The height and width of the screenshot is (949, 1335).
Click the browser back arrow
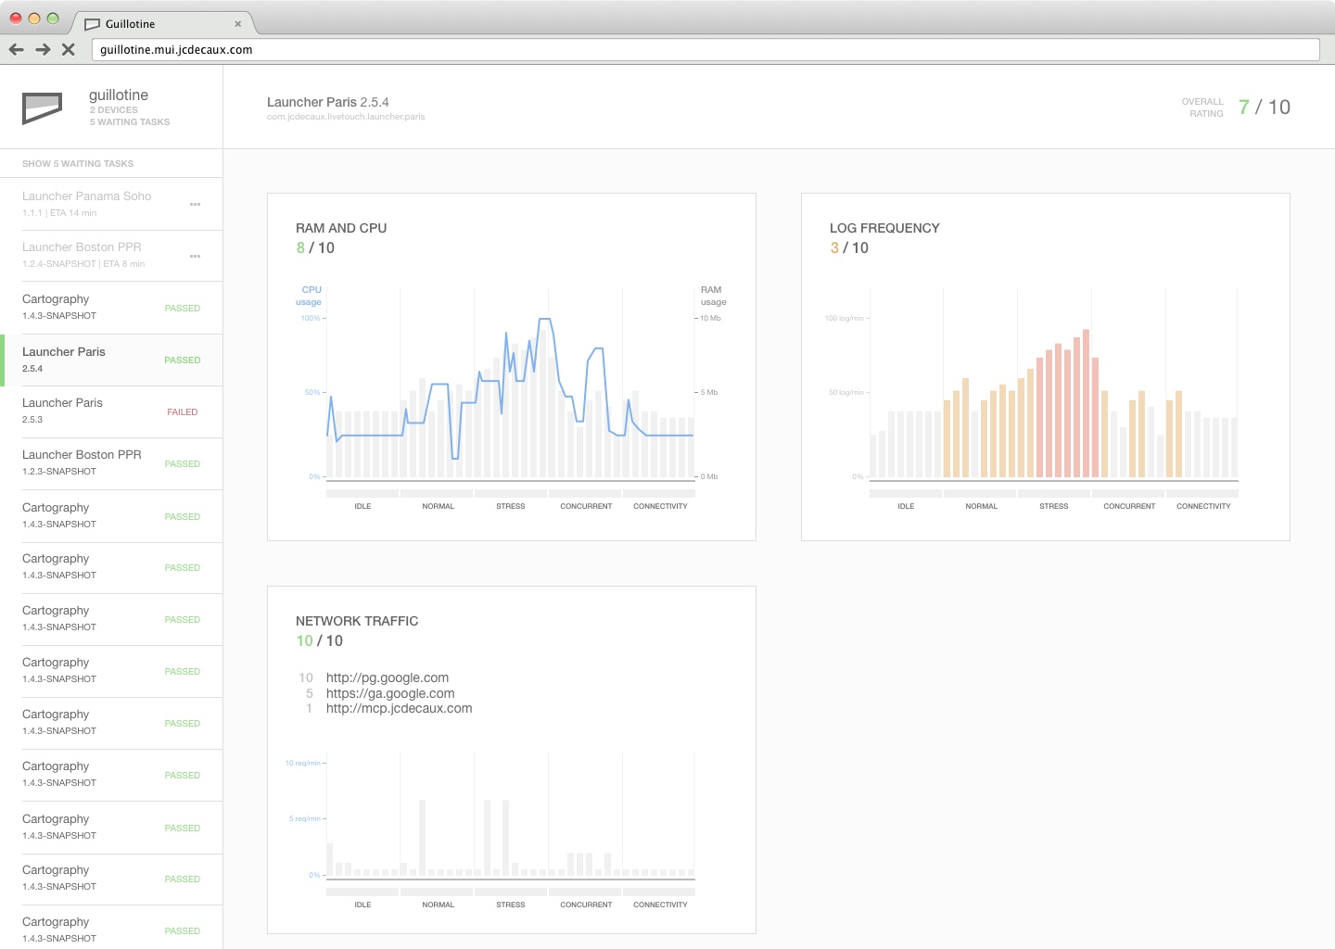17,50
